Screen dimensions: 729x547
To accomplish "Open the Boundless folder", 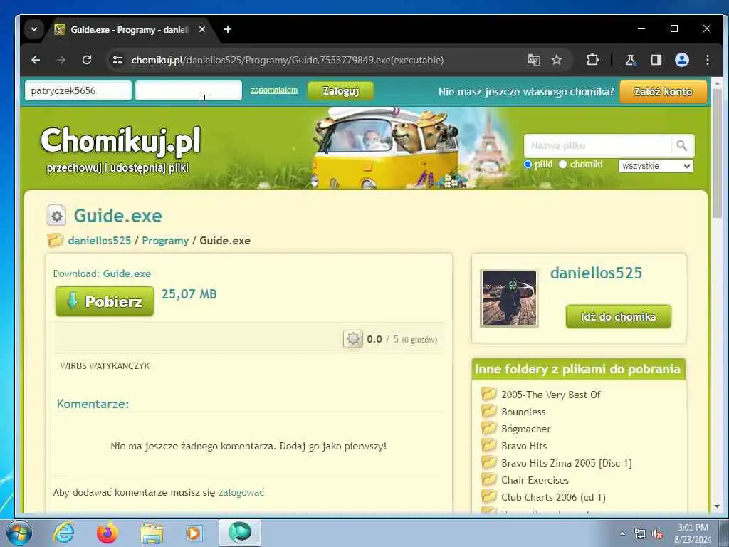I will pyautogui.click(x=523, y=412).
